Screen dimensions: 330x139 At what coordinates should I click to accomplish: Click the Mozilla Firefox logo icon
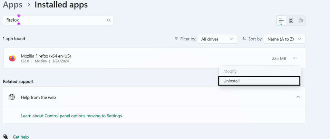tap(12, 58)
